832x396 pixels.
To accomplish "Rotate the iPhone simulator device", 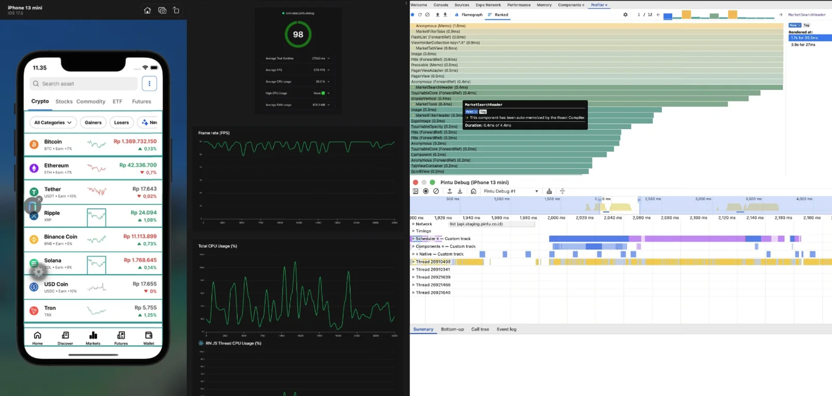I will click(176, 10).
